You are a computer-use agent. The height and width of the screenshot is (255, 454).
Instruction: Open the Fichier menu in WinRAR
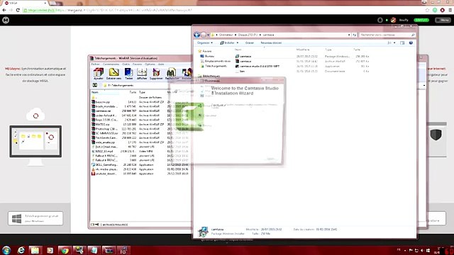coord(95,64)
